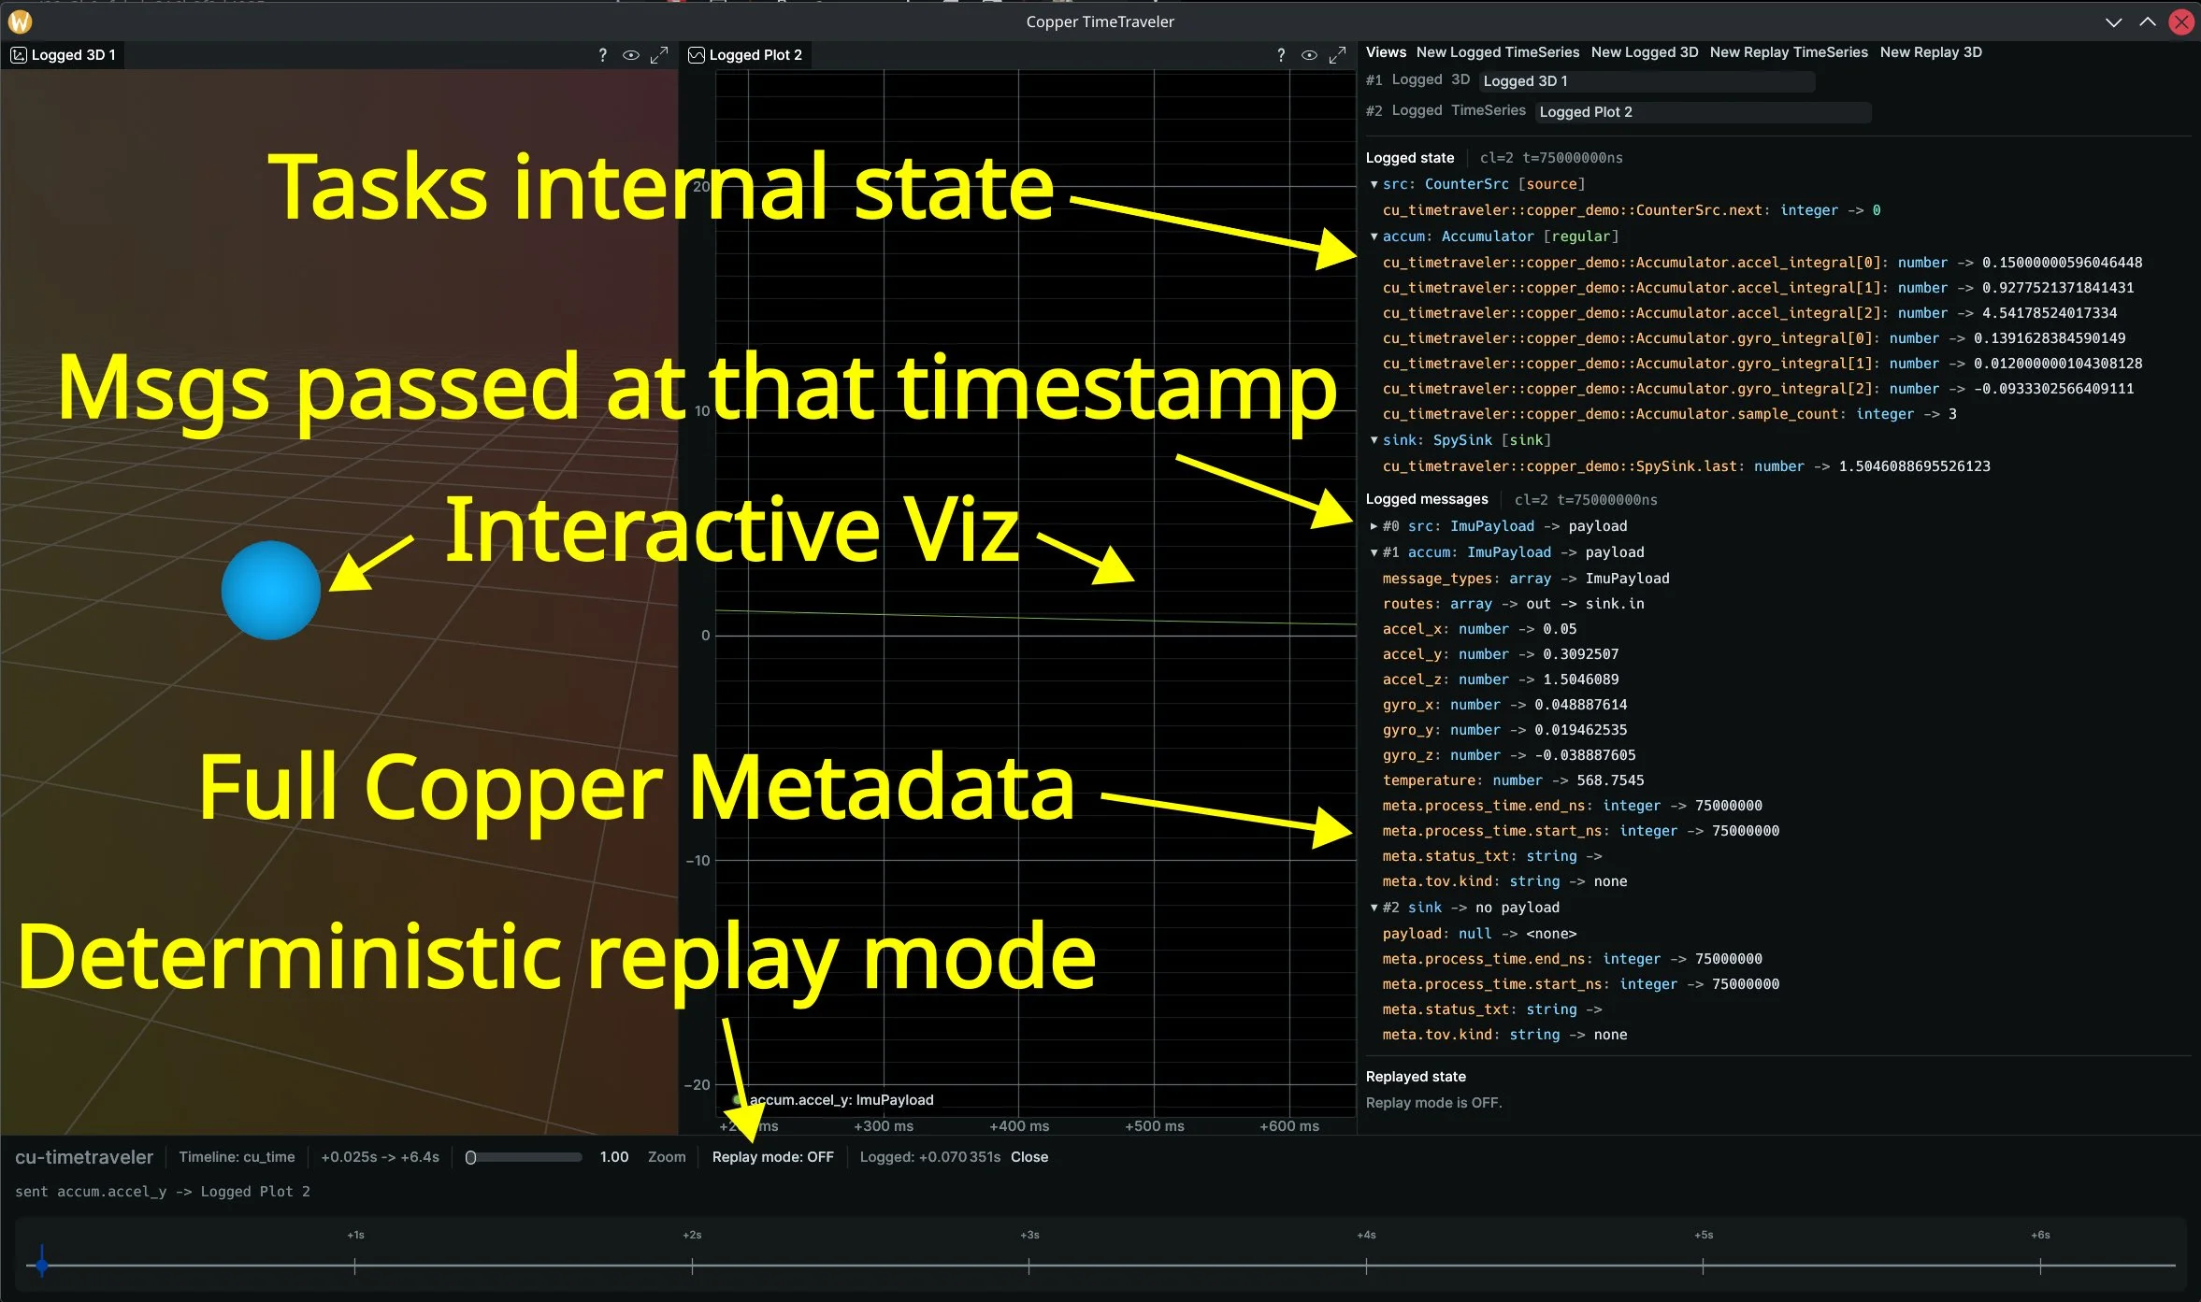Screen dimensions: 2201x1302
Task: Click the Copper TimeTraveler app icon in titlebar
Action: click(20, 21)
